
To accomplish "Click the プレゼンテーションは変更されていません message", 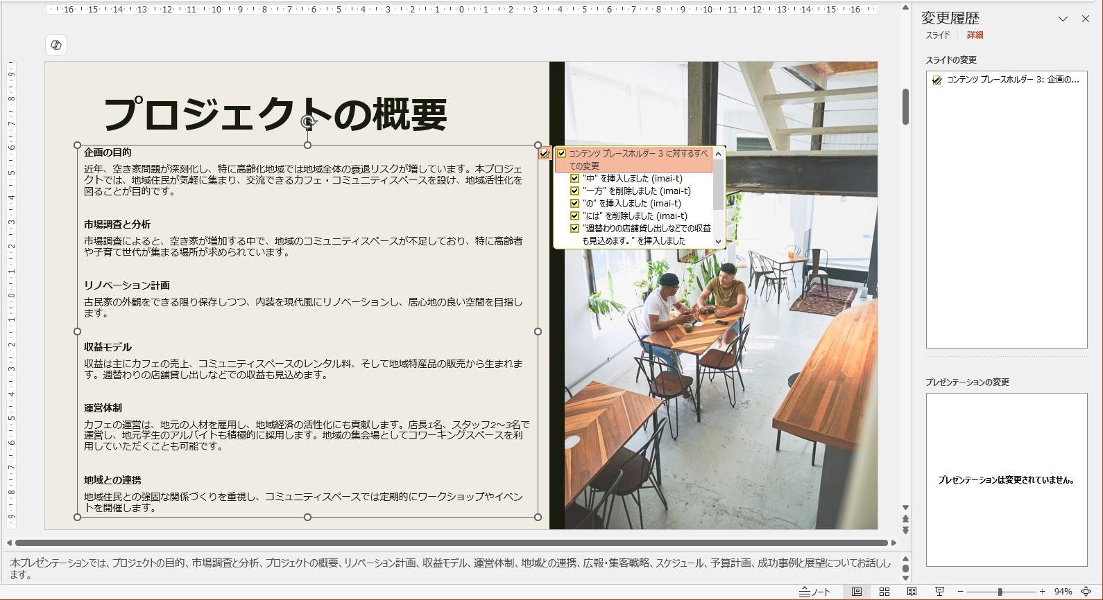I will click(x=1007, y=480).
